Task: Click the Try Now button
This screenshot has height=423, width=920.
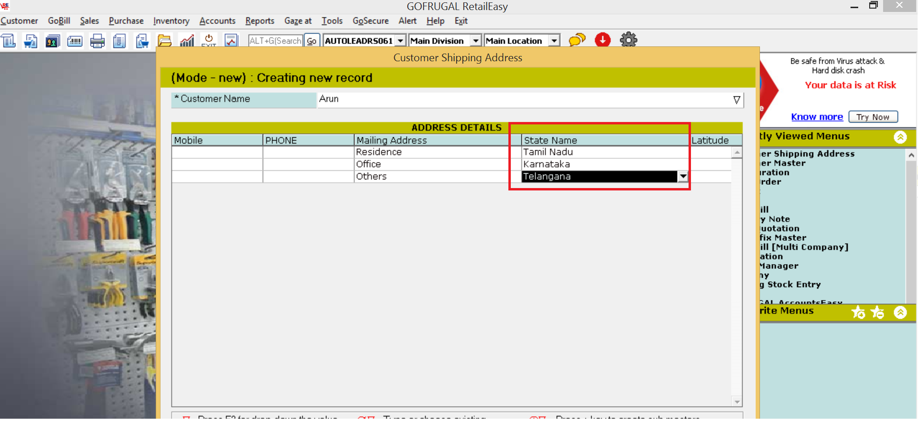Action: (873, 117)
